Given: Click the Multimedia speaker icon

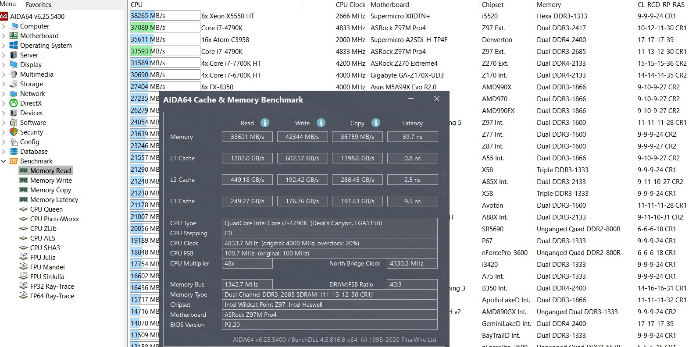Looking at the screenshot, I should (x=14, y=74).
